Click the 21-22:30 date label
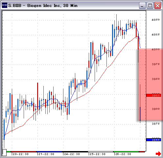Viewport: 163px width, 158px height. pyautogui.click(x=46, y=154)
